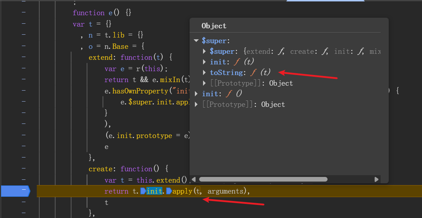Click gutter dash beside 'var t = {}'
The height and width of the screenshot is (218, 422).
click(x=24, y=24)
